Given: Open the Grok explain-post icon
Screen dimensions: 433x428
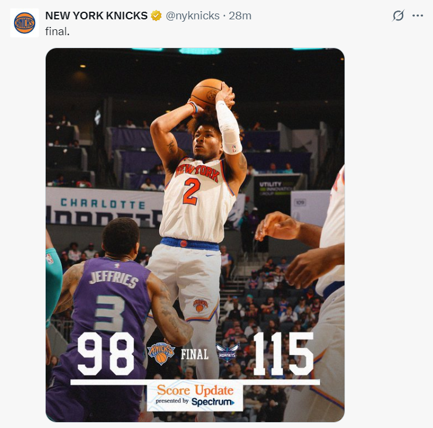Looking at the screenshot, I should tap(398, 15).
